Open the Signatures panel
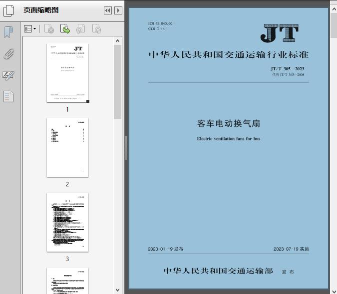 coord(8,75)
